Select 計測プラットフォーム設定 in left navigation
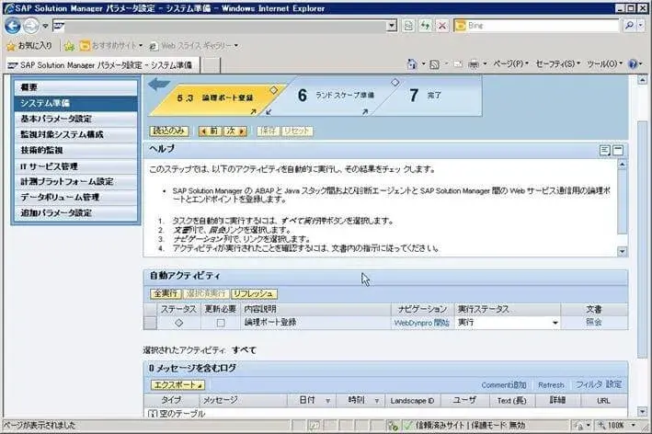 click(x=75, y=182)
